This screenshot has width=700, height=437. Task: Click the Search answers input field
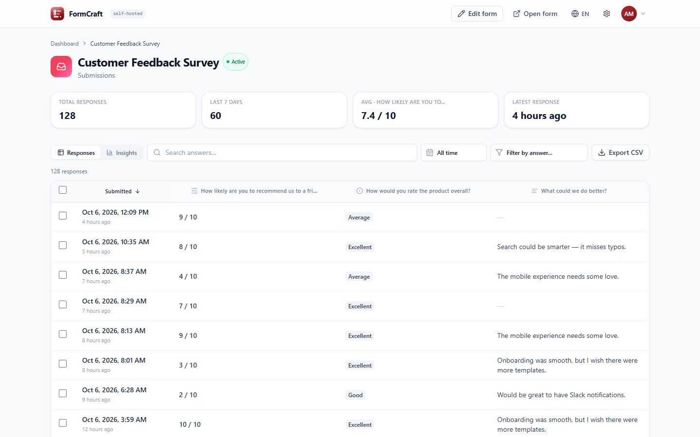pos(282,152)
